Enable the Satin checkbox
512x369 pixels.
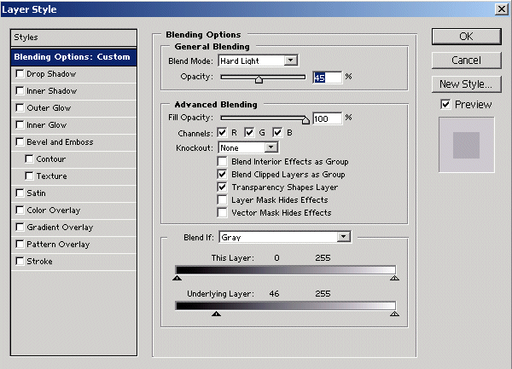20,193
